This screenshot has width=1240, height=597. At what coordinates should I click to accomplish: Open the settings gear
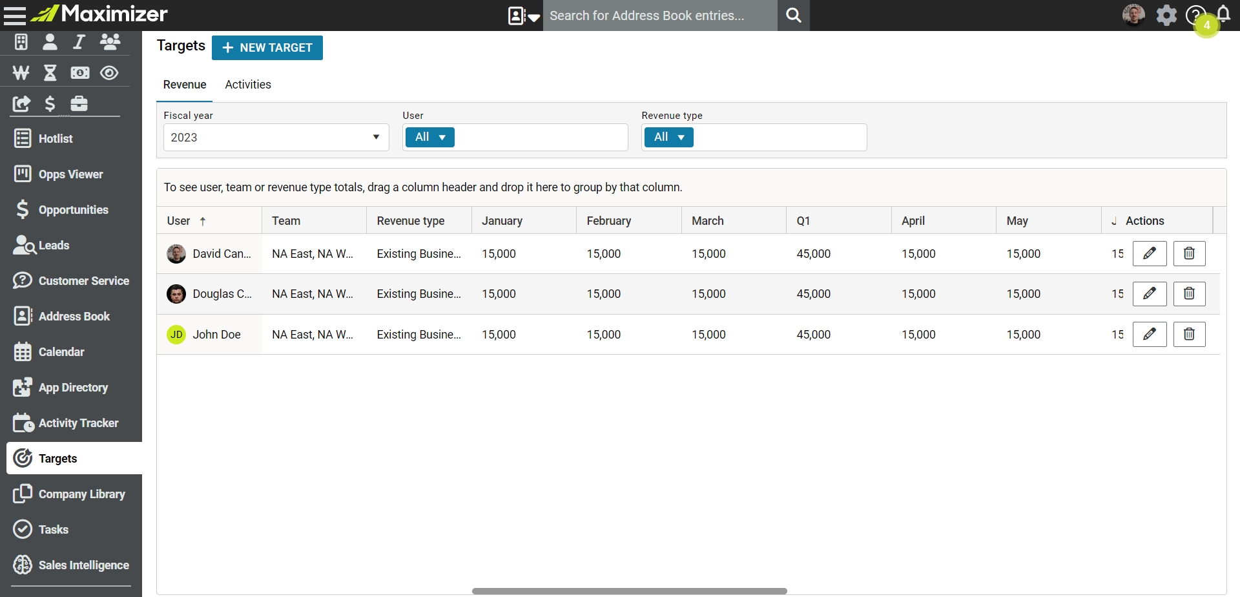pos(1166,15)
